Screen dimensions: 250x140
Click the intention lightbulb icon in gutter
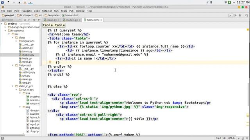(x=50, y=62)
